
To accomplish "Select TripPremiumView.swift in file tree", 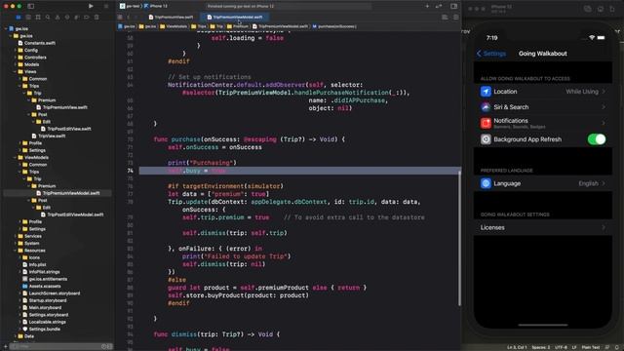I will pyautogui.click(x=61, y=107).
